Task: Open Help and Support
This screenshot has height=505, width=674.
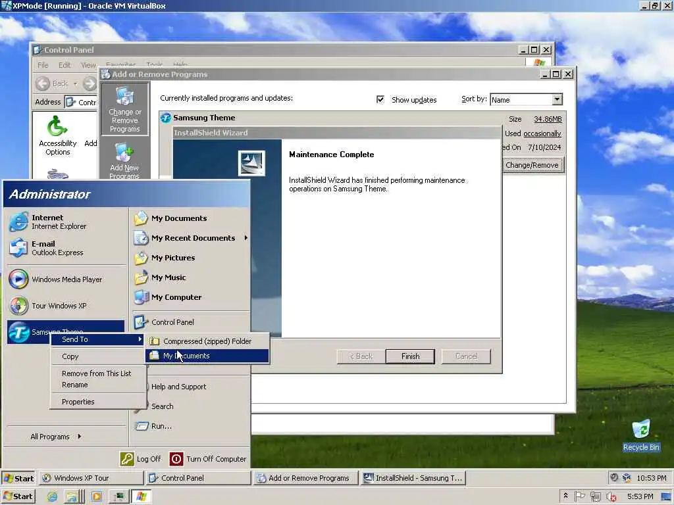Action: click(178, 387)
